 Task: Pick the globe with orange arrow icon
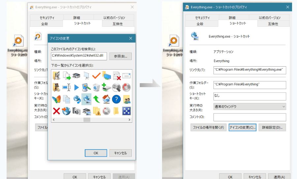pyautogui.click(x=66, y=111)
